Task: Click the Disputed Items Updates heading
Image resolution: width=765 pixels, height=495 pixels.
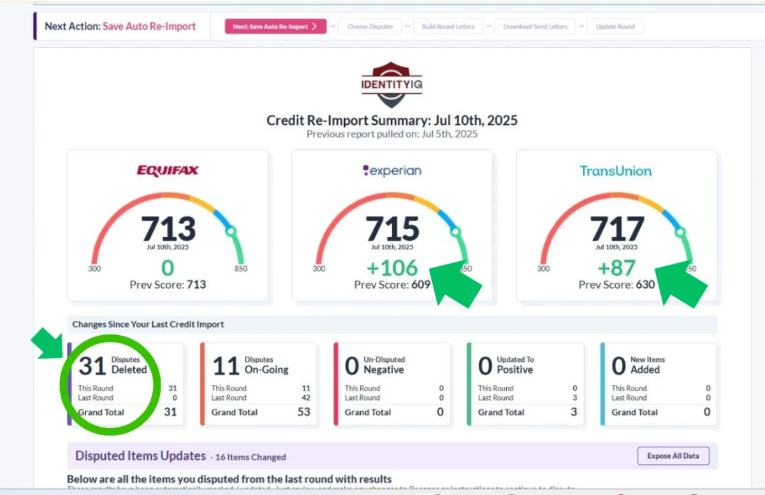Action: [x=140, y=456]
